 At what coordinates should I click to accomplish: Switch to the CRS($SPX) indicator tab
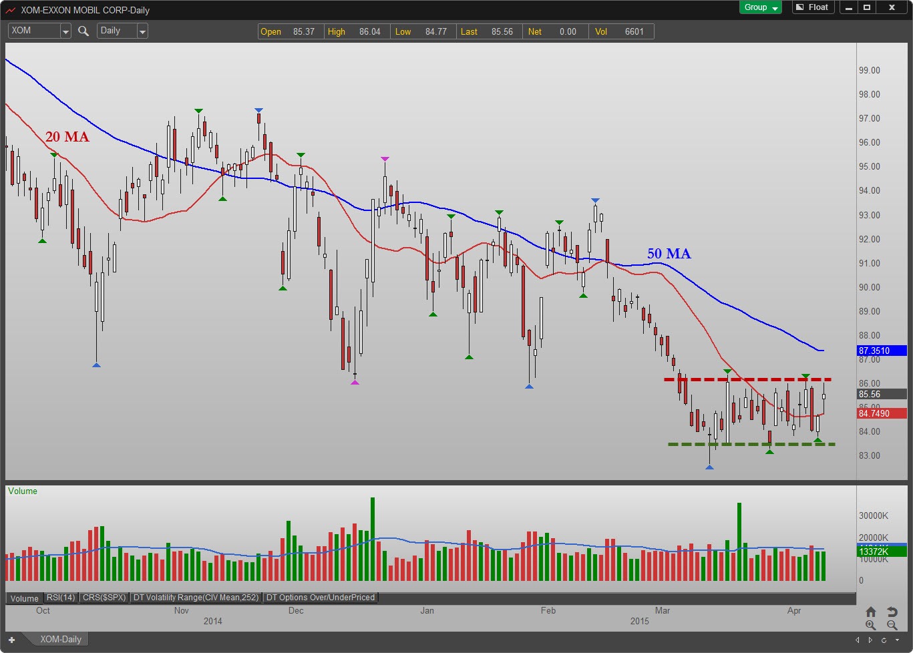pos(104,598)
